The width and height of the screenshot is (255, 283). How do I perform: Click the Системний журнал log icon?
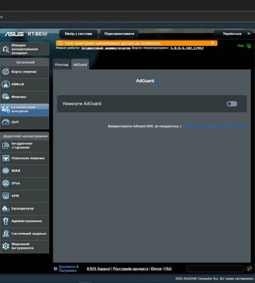click(x=6, y=233)
